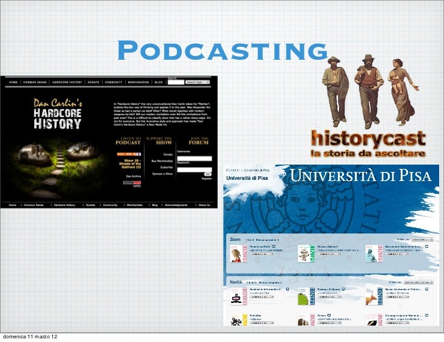Open Show 29 Ghosts of the Ostfront III
Image resolution: width=444 pixels, height=342 pixels.
pyautogui.click(x=131, y=163)
